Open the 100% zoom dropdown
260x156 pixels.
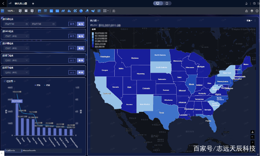click(11, 11)
